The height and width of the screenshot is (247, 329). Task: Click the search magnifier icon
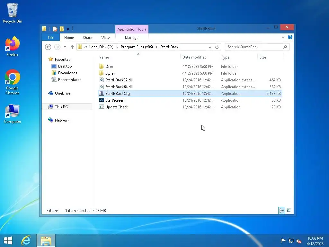tap(285, 47)
